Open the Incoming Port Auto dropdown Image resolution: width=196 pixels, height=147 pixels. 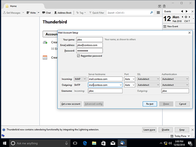[x=130, y=79]
